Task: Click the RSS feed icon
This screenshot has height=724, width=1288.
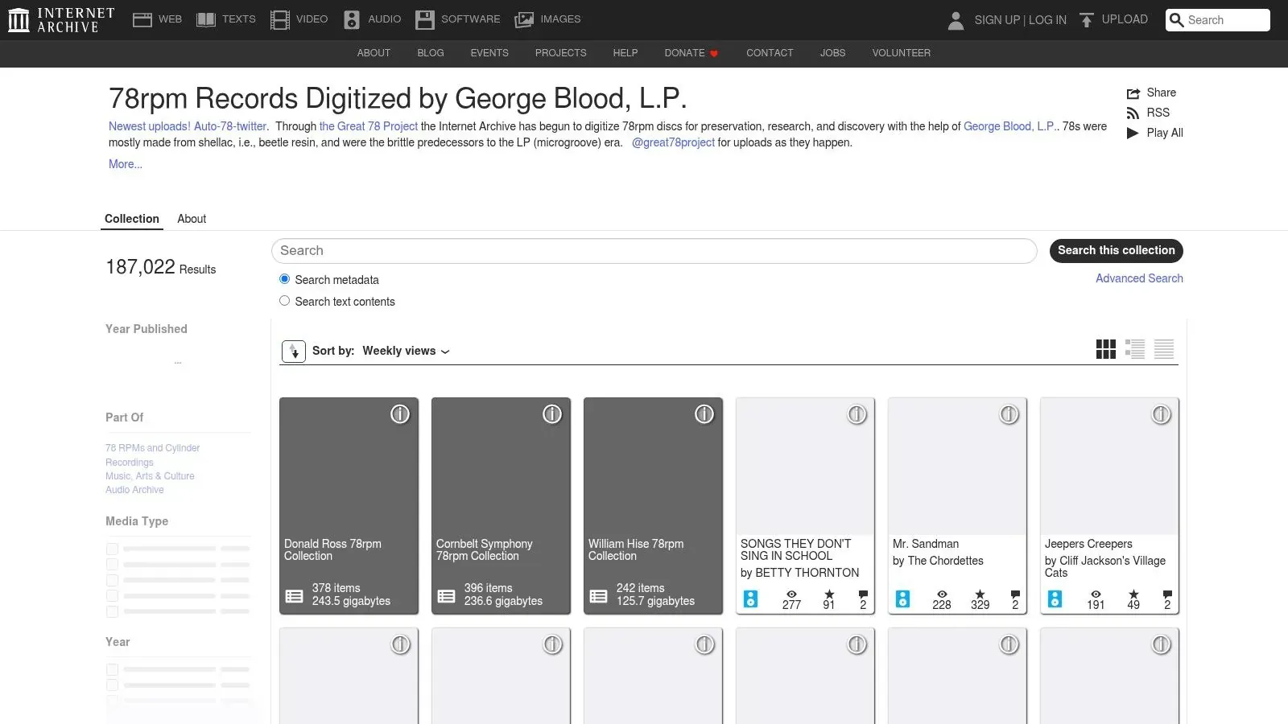Action: [1133, 113]
